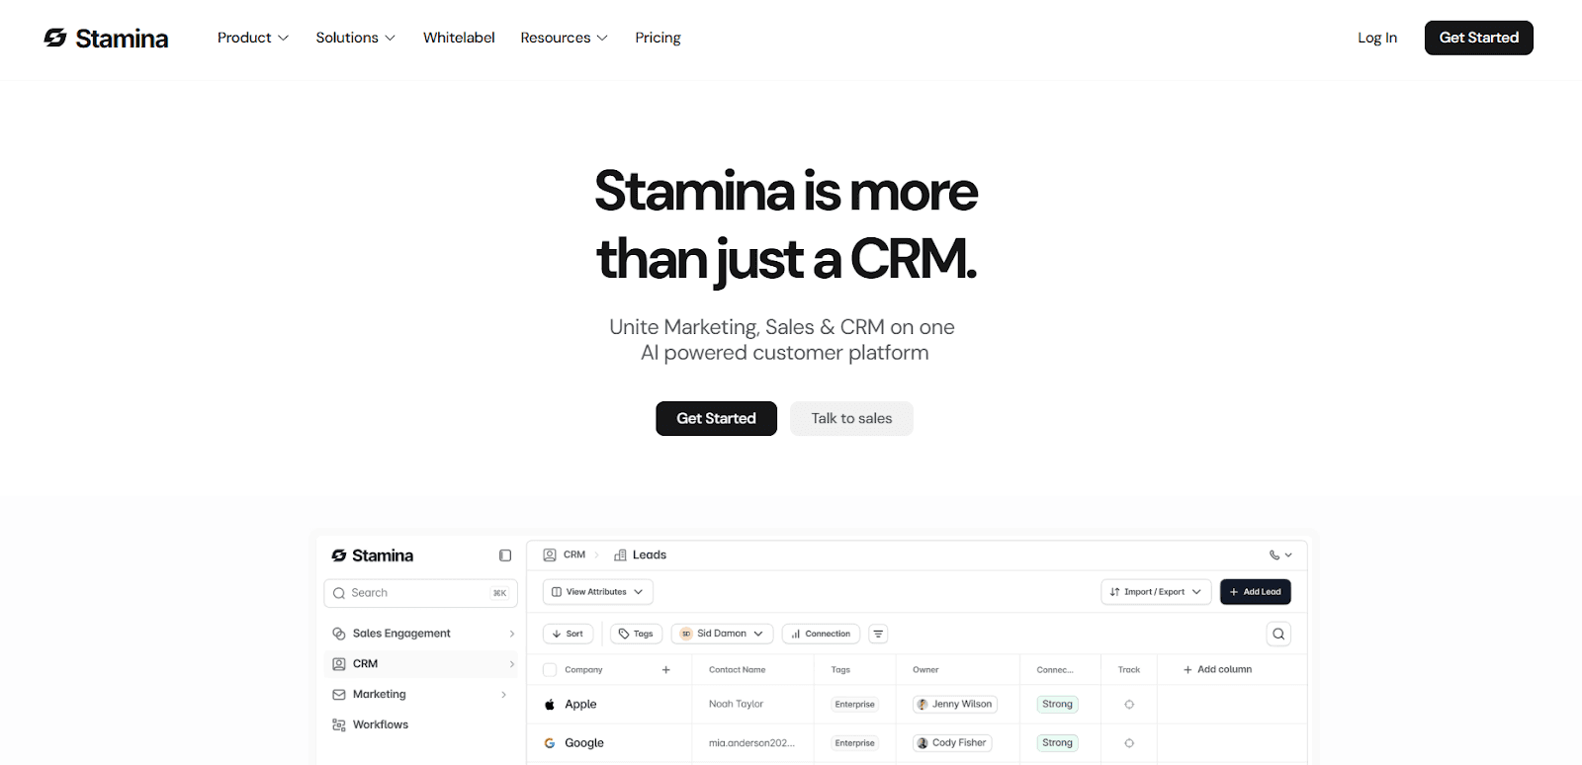Open the Product dropdown menu
Screen dimensions: 1582x765
(x=253, y=38)
